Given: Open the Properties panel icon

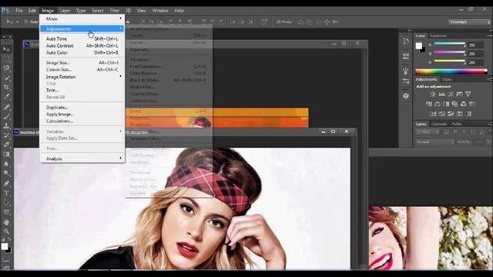Looking at the screenshot, I should 406,56.
